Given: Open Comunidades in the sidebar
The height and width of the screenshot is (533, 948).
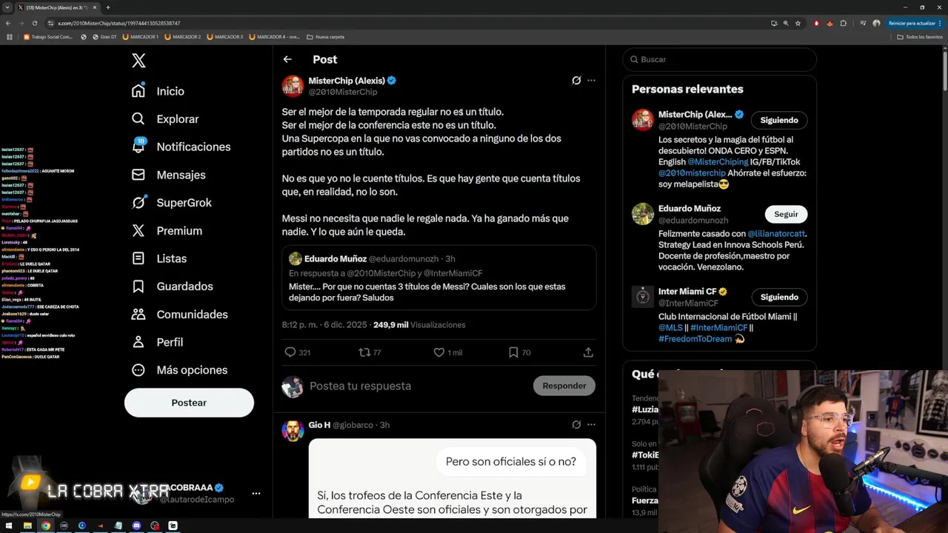Looking at the screenshot, I should 179,315.
